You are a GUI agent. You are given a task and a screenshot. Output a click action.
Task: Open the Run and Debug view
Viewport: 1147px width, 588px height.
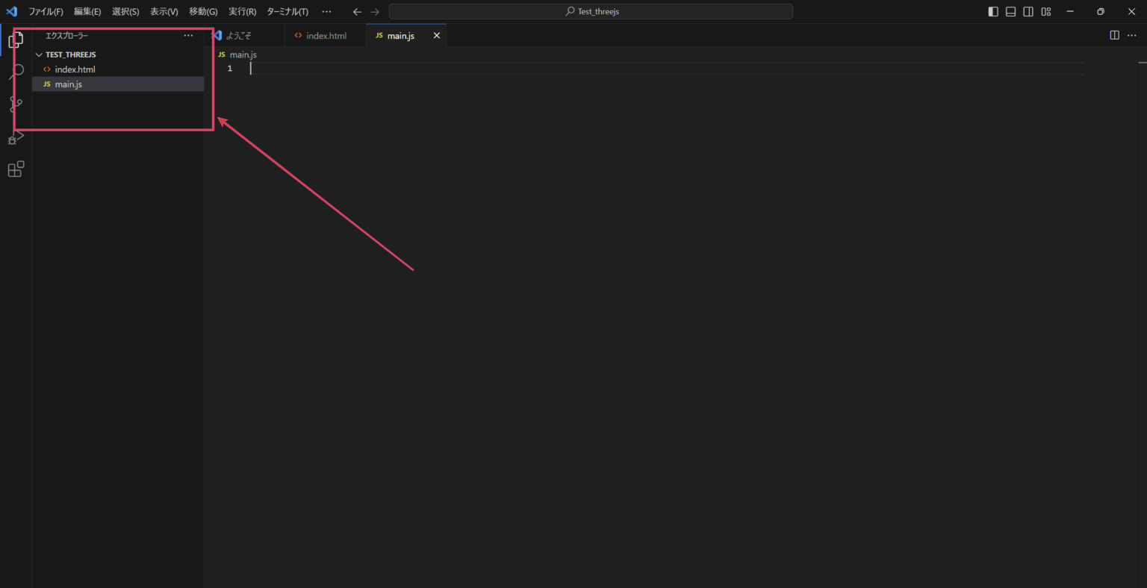click(16, 137)
